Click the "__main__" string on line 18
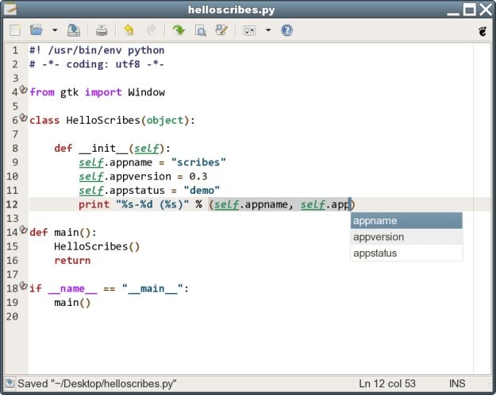This screenshot has width=496, height=395. 152,289
